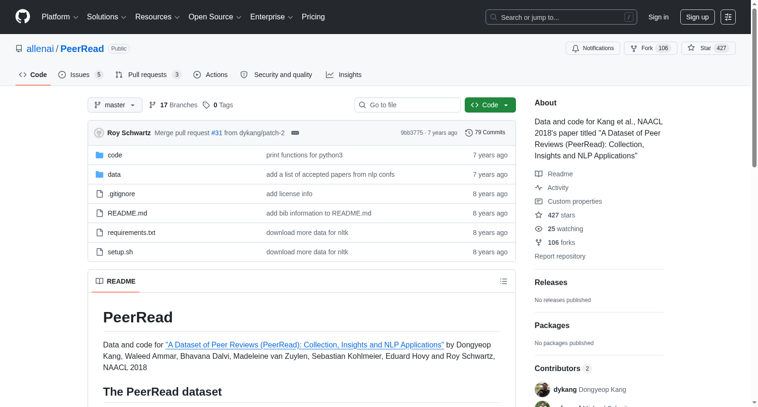Screen dimensions: 758x407
Task: Open pull request #31 link
Action: click(217, 133)
